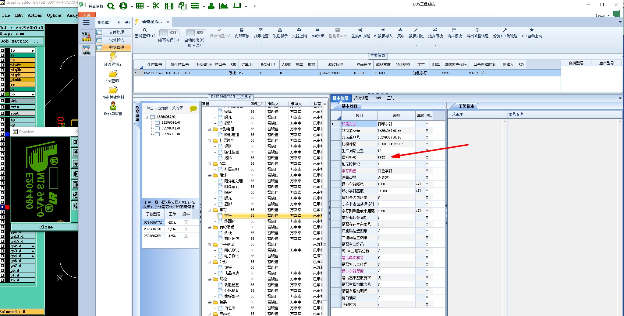Image resolution: width=624 pixels, height=316 pixels.
Task: Click 导出流程信息 smiley button
Action: [x=477, y=33]
